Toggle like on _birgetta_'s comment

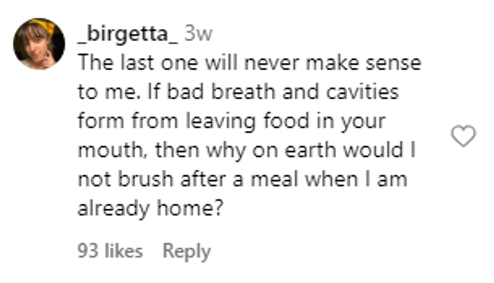pos(462,136)
